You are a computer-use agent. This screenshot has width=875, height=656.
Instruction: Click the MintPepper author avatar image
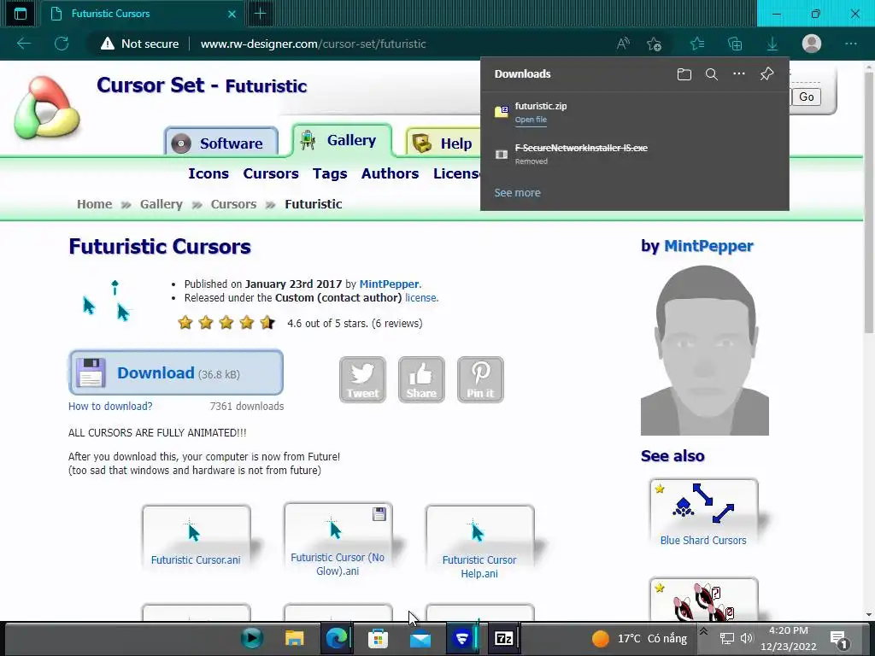(x=704, y=349)
